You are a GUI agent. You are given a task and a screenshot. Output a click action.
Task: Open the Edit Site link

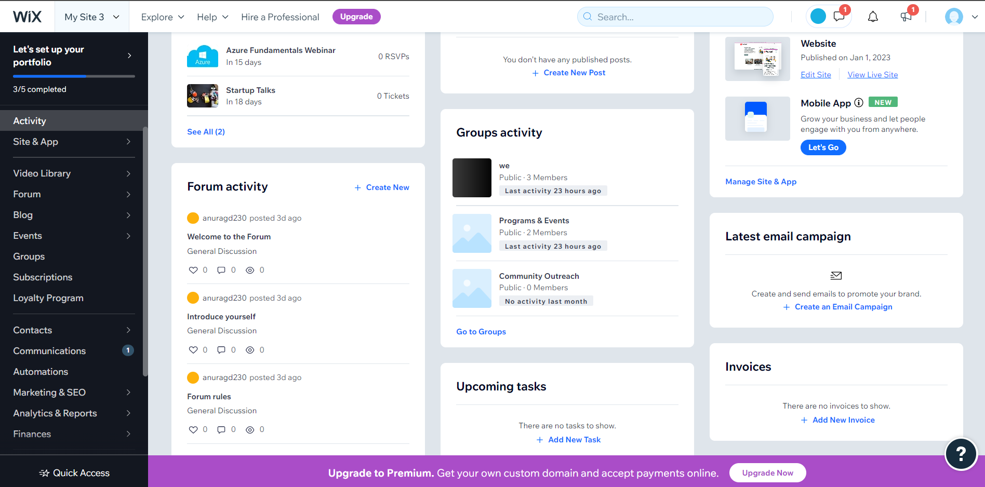(816, 75)
